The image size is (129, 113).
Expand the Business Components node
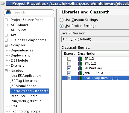pyautogui.click(x=6, y=40)
